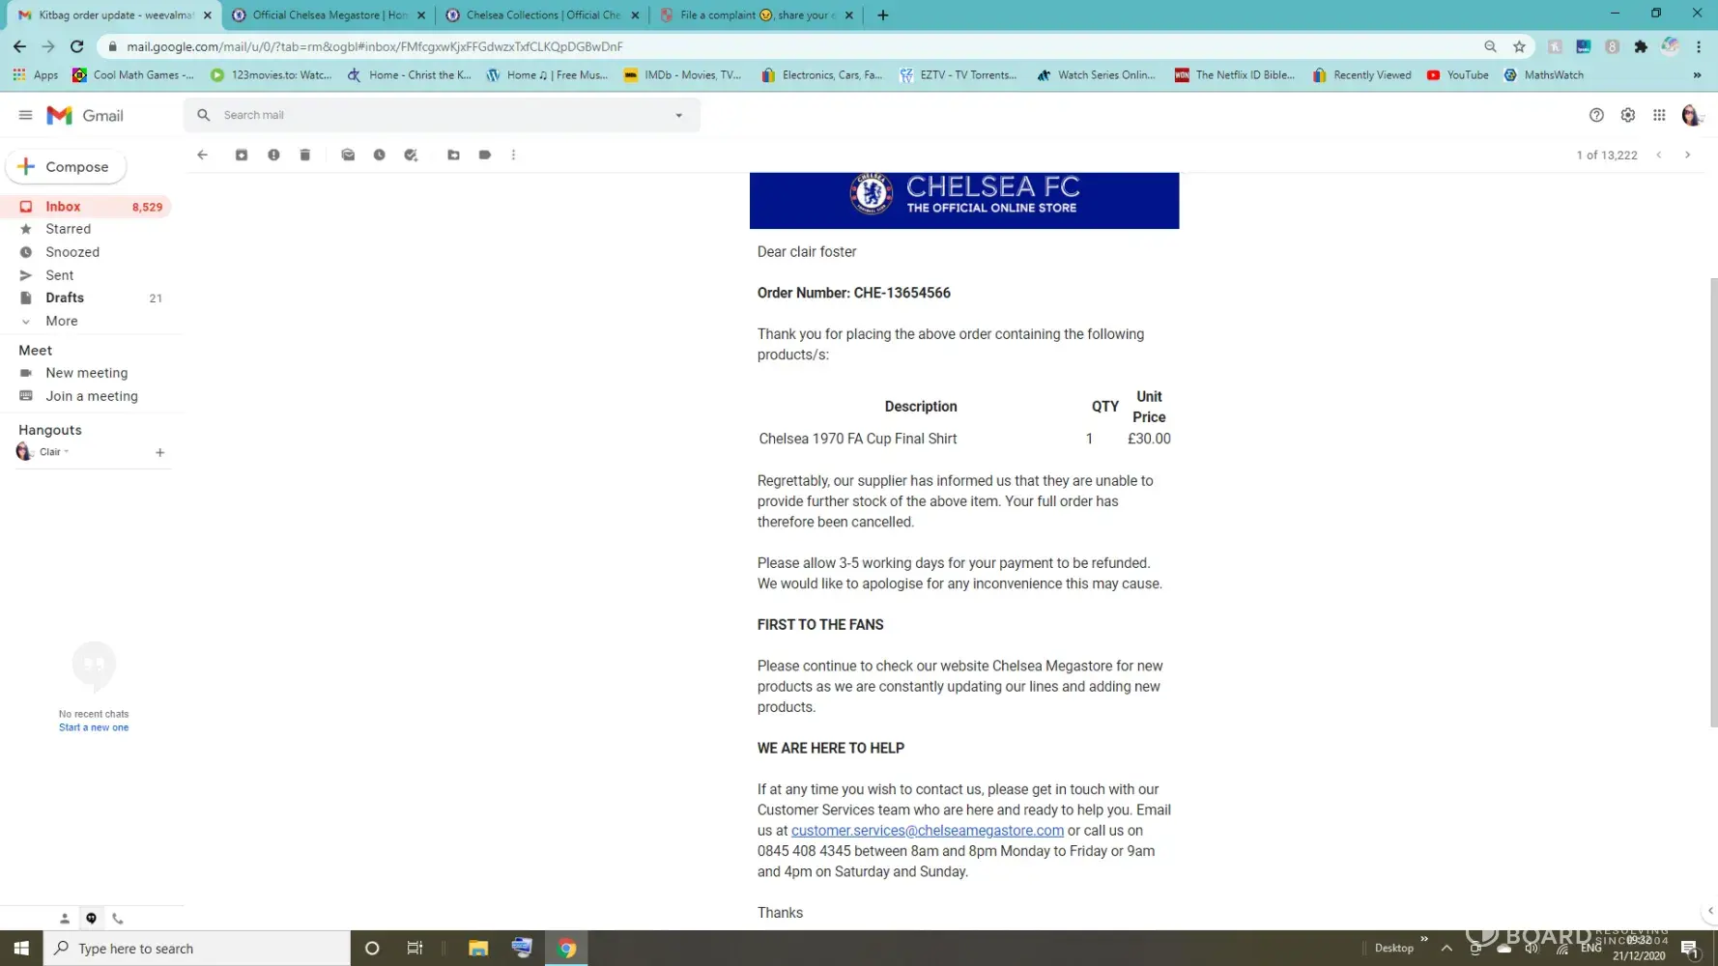Open Hangouts contacts tab
This screenshot has width=1718, height=966.
[x=65, y=919]
